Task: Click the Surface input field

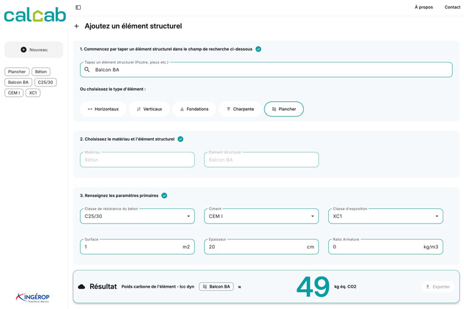Action: pos(137,247)
